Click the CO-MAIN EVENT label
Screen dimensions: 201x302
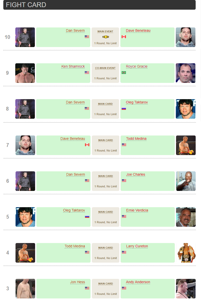click(105, 68)
